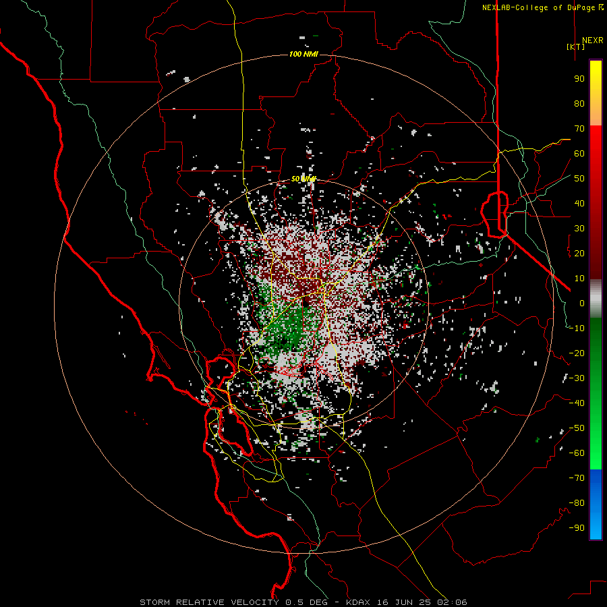Click the -20 velocity scale value
Screen dimensions: 607x607
[x=577, y=353]
